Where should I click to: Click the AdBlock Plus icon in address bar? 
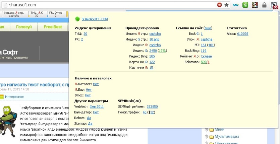[219, 5]
